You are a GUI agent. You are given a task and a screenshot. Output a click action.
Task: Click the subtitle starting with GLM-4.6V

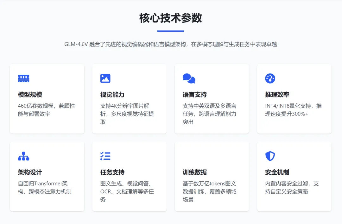point(171,44)
